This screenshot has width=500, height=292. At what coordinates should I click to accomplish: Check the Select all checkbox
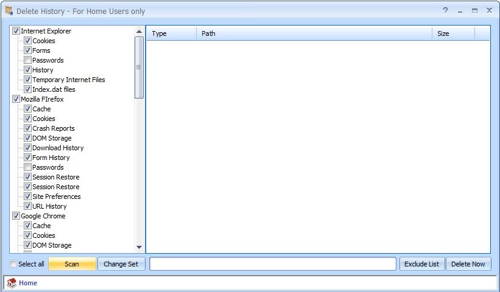13,264
